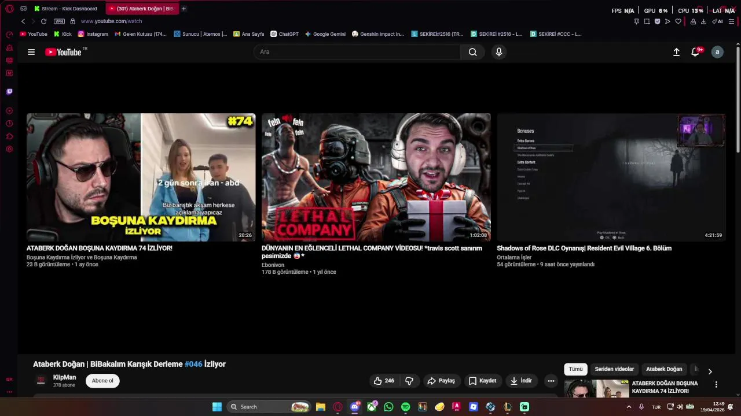Image resolution: width=741 pixels, height=416 pixels.
Task: Open Spotify from the taskbar
Action: (x=405, y=407)
